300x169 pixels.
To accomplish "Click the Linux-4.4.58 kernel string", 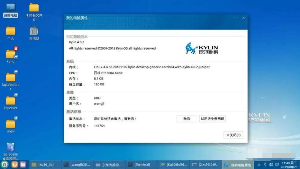I will pos(152,67).
